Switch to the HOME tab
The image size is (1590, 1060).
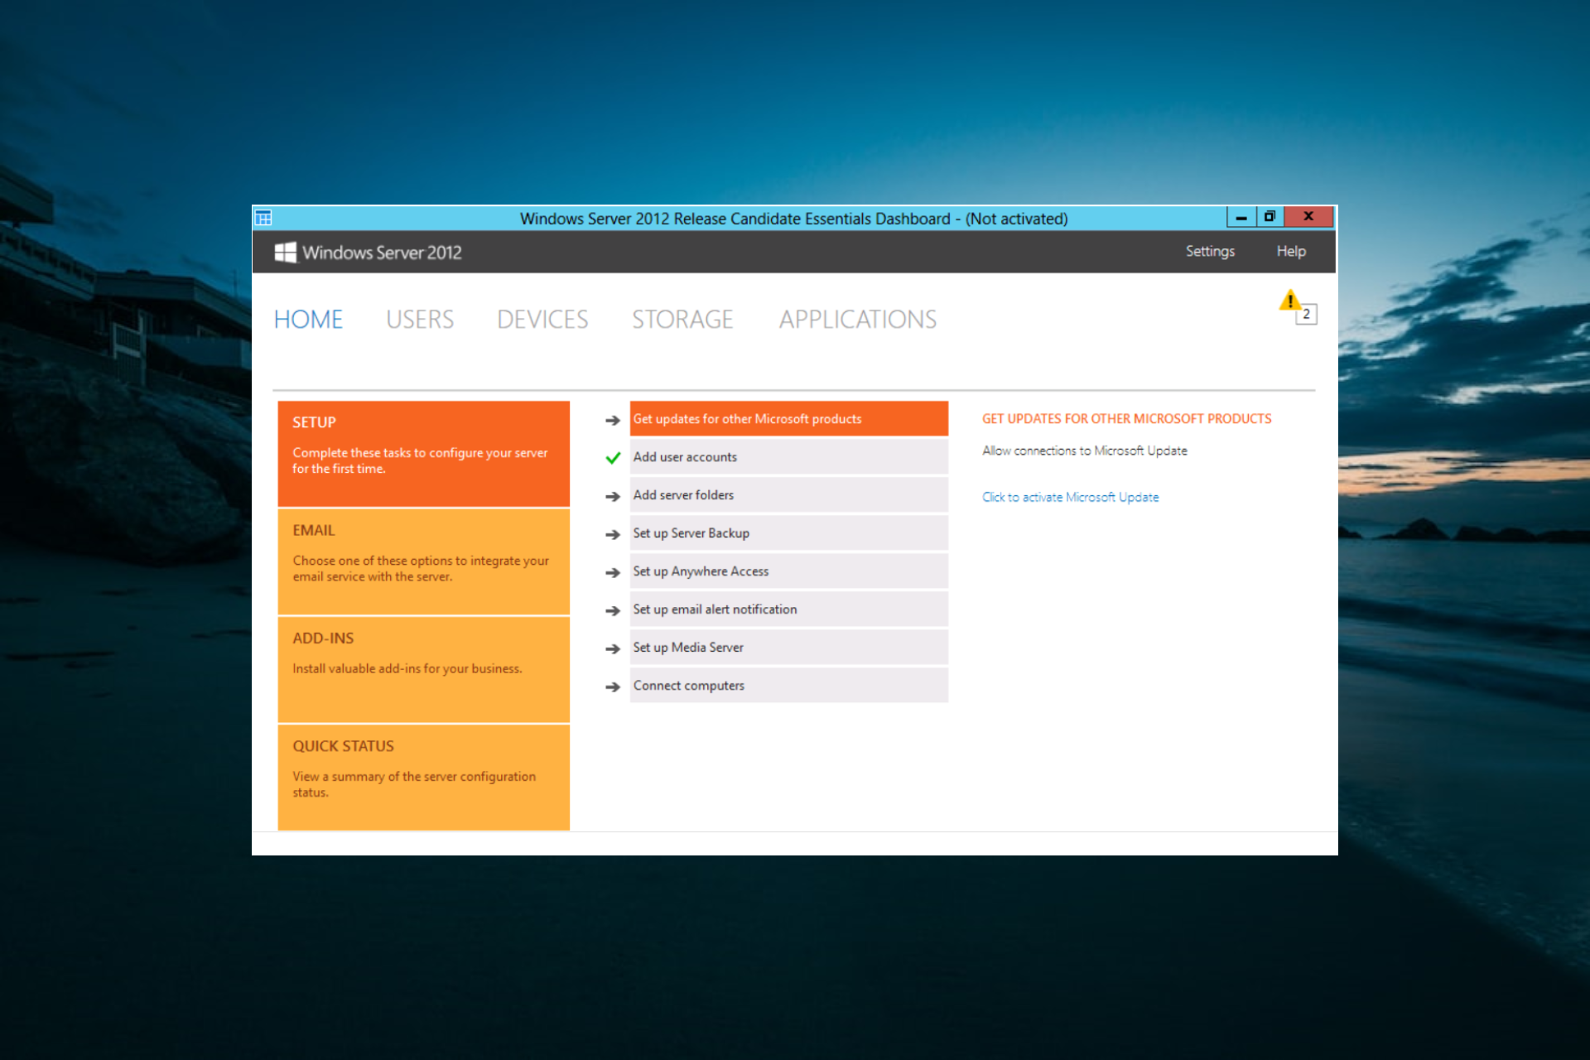[308, 320]
